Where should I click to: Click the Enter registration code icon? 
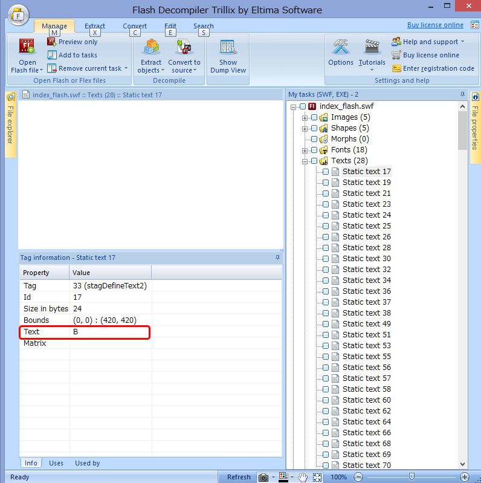tap(396, 68)
